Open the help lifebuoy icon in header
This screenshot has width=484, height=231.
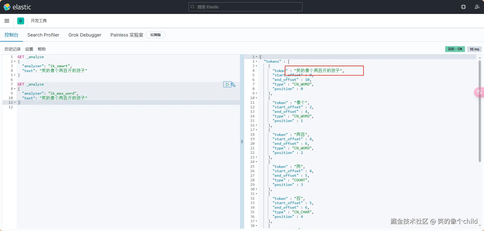[x=463, y=7]
